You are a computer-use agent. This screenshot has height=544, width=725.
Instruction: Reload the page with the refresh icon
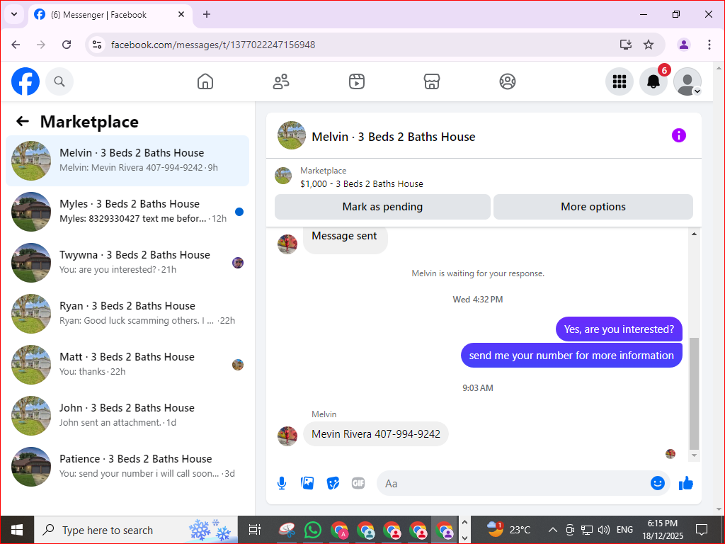pyautogui.click(x=67, y=45)
